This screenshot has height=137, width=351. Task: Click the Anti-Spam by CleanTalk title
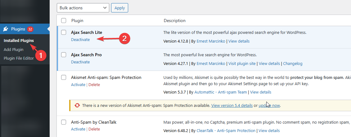[94, 122]
